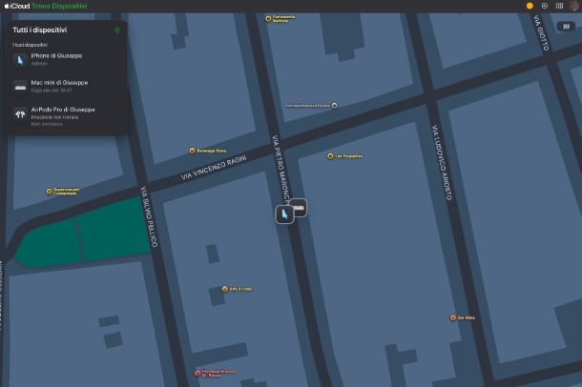Click the Via Silvio Pellico street label
Viewport: 582px width, 387px height.
[x=149, y=216]
